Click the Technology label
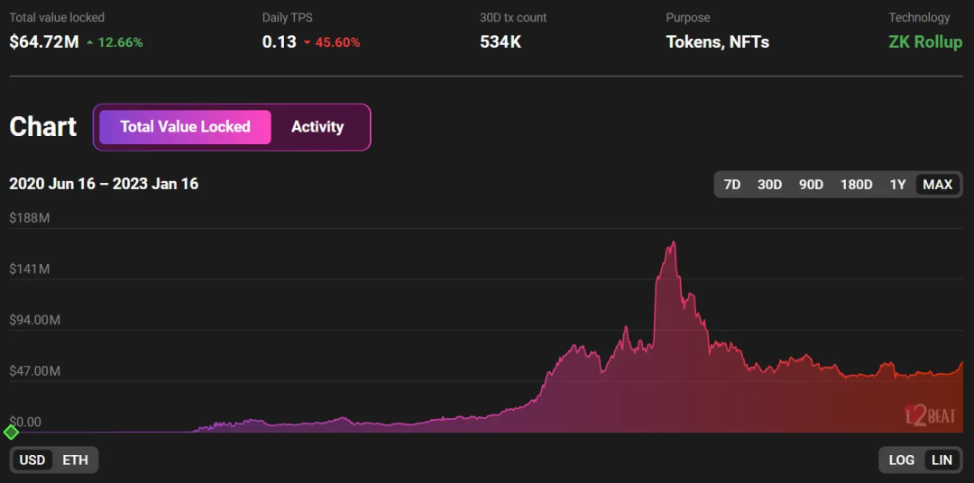 click(x=919, y=17)
